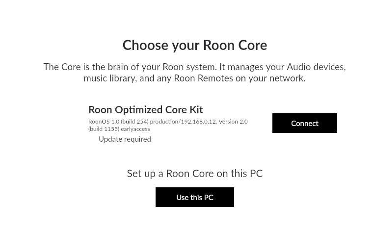This screenshot has width=373, height=229.
Task: Select the Choose your Roon Core heading
Action: point(194,45)
